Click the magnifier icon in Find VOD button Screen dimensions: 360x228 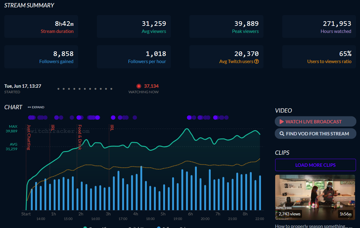coord(282,134)
